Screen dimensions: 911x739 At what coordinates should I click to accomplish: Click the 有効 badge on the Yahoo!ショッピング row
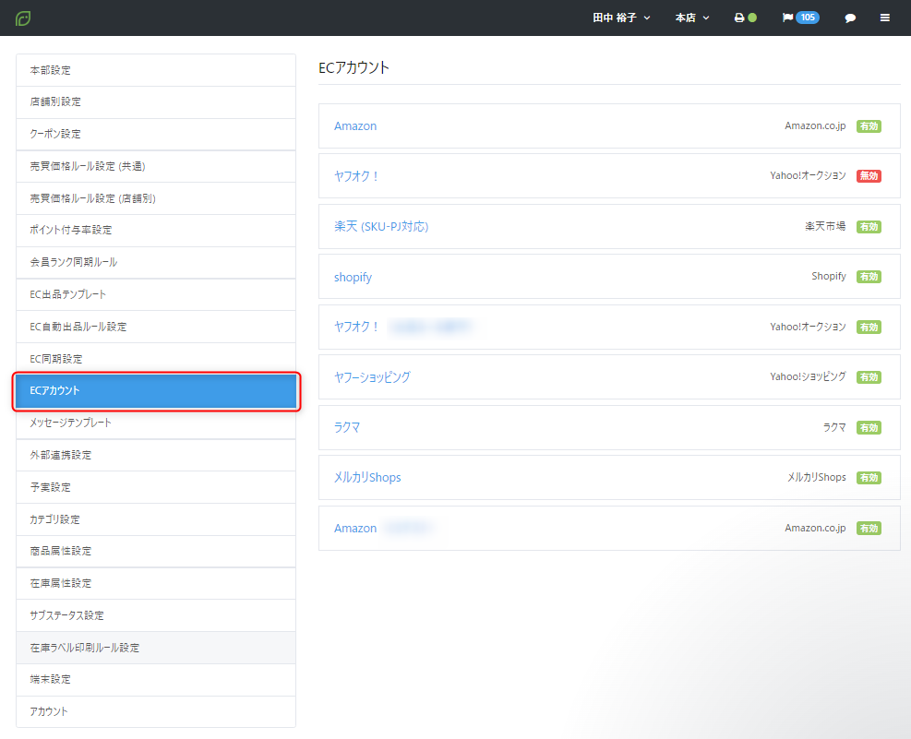[869, 377]
